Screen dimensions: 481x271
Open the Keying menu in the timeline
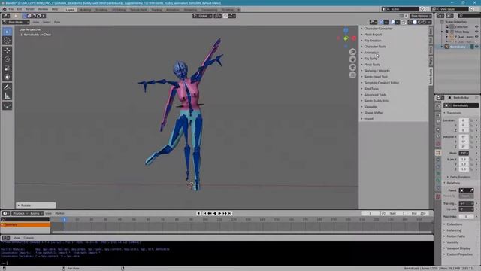click(x=36, y=213)
